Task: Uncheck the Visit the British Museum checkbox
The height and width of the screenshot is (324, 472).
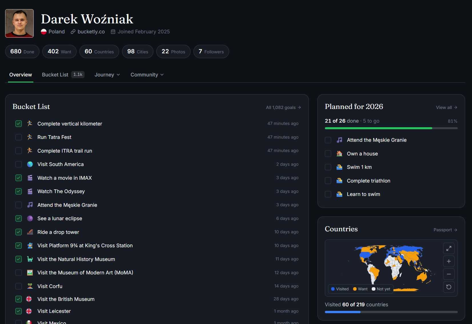Action: coord(19,299)
